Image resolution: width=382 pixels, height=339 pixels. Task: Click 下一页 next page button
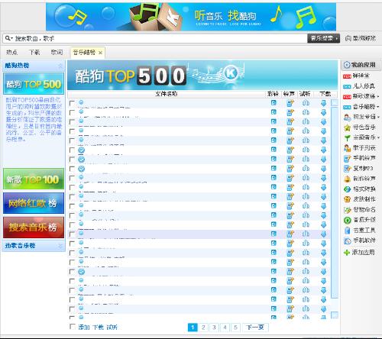tap(255, 328)
